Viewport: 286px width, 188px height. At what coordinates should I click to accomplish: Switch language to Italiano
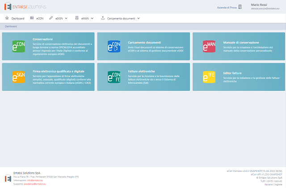(269, 184)
